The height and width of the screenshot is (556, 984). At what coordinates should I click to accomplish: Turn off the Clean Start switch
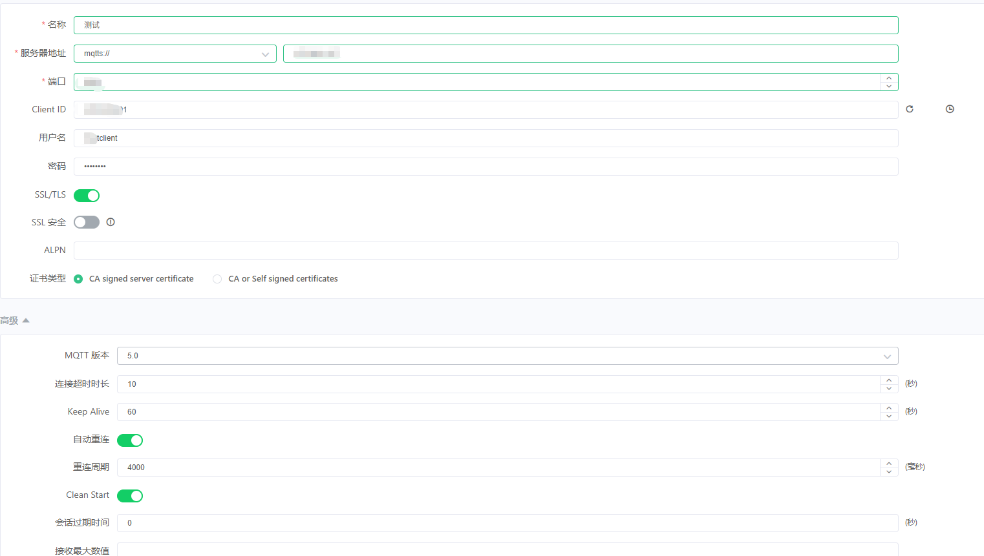[130, 496]
